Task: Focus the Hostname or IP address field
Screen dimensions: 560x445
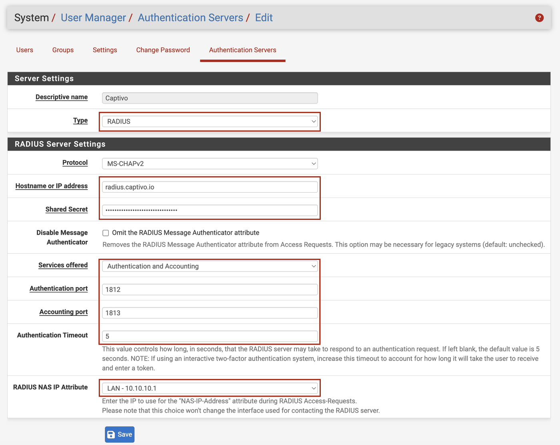Action: point(210,187)
